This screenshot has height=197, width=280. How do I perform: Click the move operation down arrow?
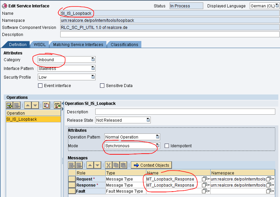point(36,105)
